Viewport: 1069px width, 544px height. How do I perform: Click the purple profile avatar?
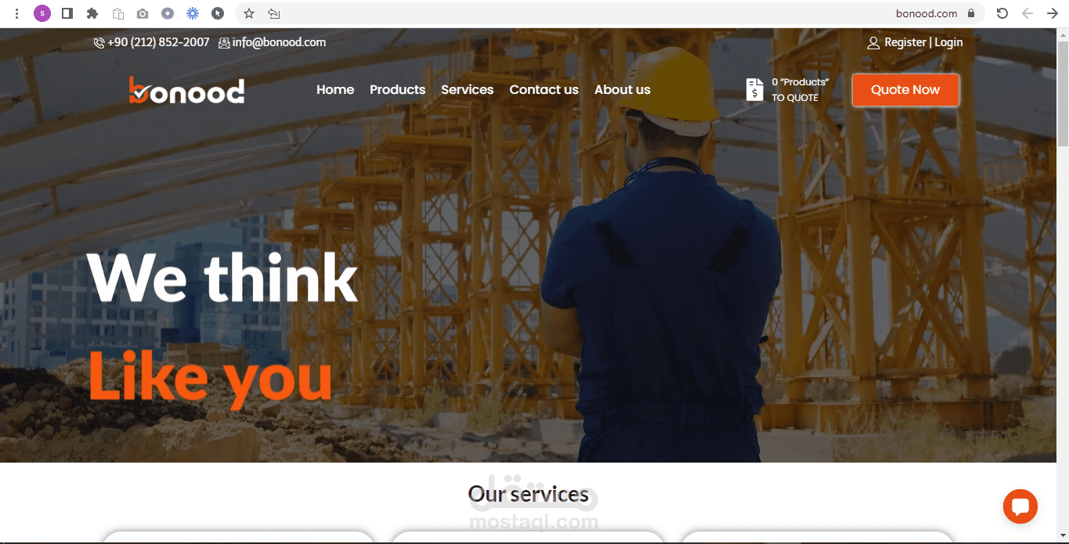[x=42, y=13]
